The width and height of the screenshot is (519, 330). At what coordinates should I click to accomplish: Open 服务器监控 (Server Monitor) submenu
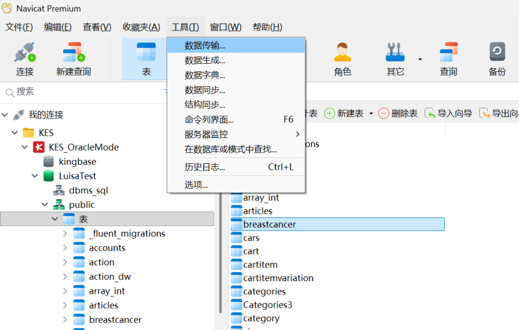206,134
